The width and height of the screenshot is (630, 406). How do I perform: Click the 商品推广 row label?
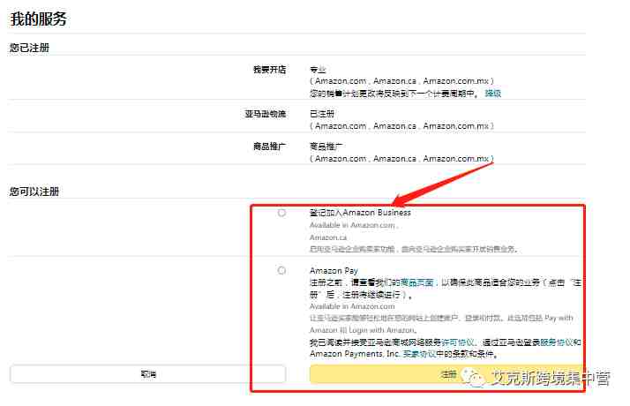[x=270, y=147]
